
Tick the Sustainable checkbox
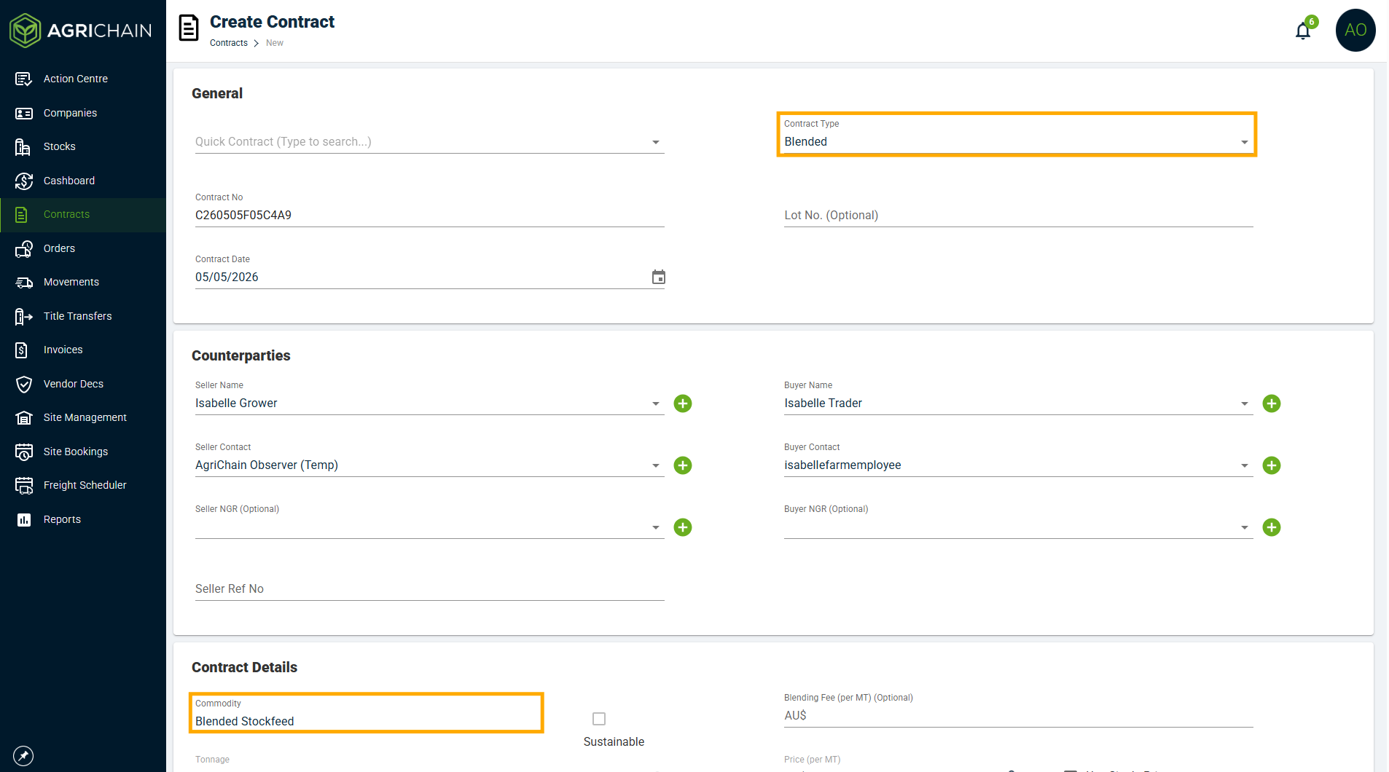point(599,719)
